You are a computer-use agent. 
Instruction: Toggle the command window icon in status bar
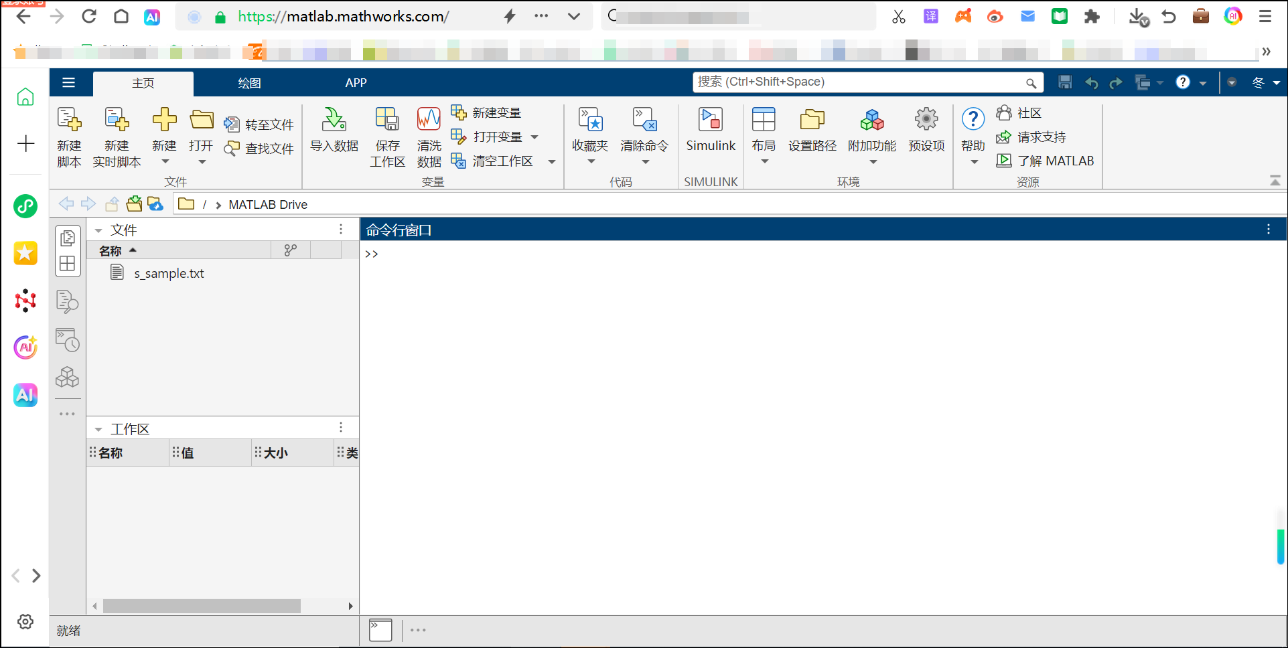pos(380,630)
